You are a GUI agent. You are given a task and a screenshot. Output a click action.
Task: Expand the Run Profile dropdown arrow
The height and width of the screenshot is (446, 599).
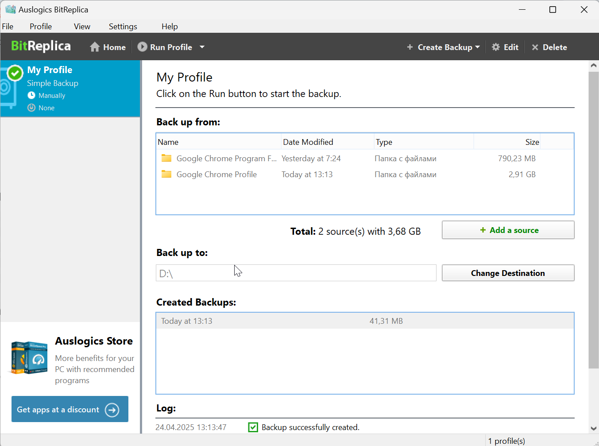click(202, 47)
